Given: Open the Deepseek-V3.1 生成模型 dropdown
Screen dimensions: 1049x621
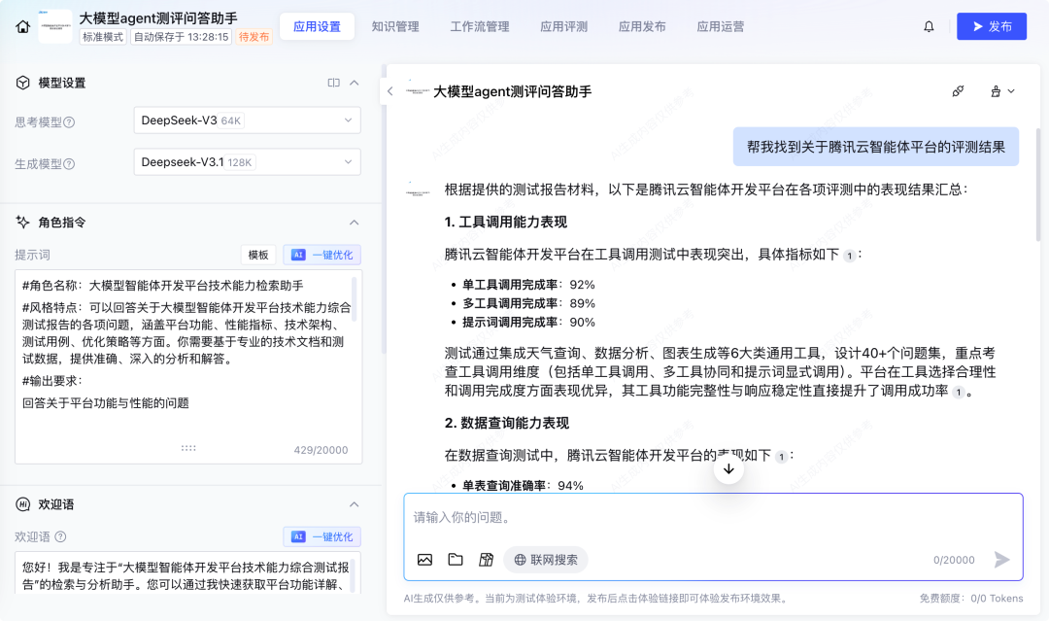Looking at the screenshot, I should (x=247, y=161).
